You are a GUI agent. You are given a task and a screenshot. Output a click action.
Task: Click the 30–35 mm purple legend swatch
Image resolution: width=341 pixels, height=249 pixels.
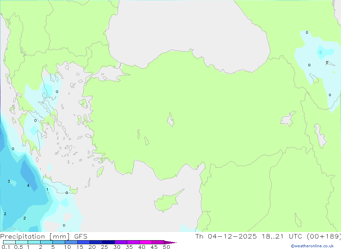121,242
